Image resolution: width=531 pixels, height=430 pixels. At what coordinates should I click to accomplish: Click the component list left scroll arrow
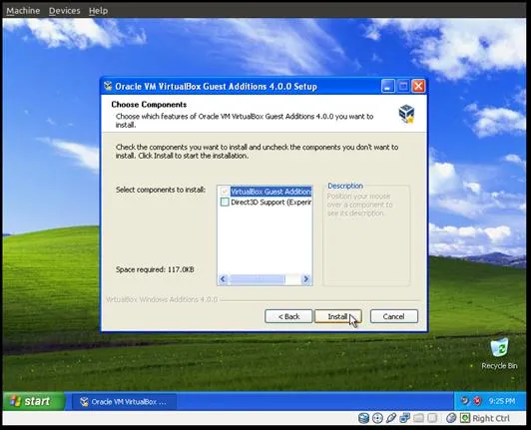coord(223,279)
